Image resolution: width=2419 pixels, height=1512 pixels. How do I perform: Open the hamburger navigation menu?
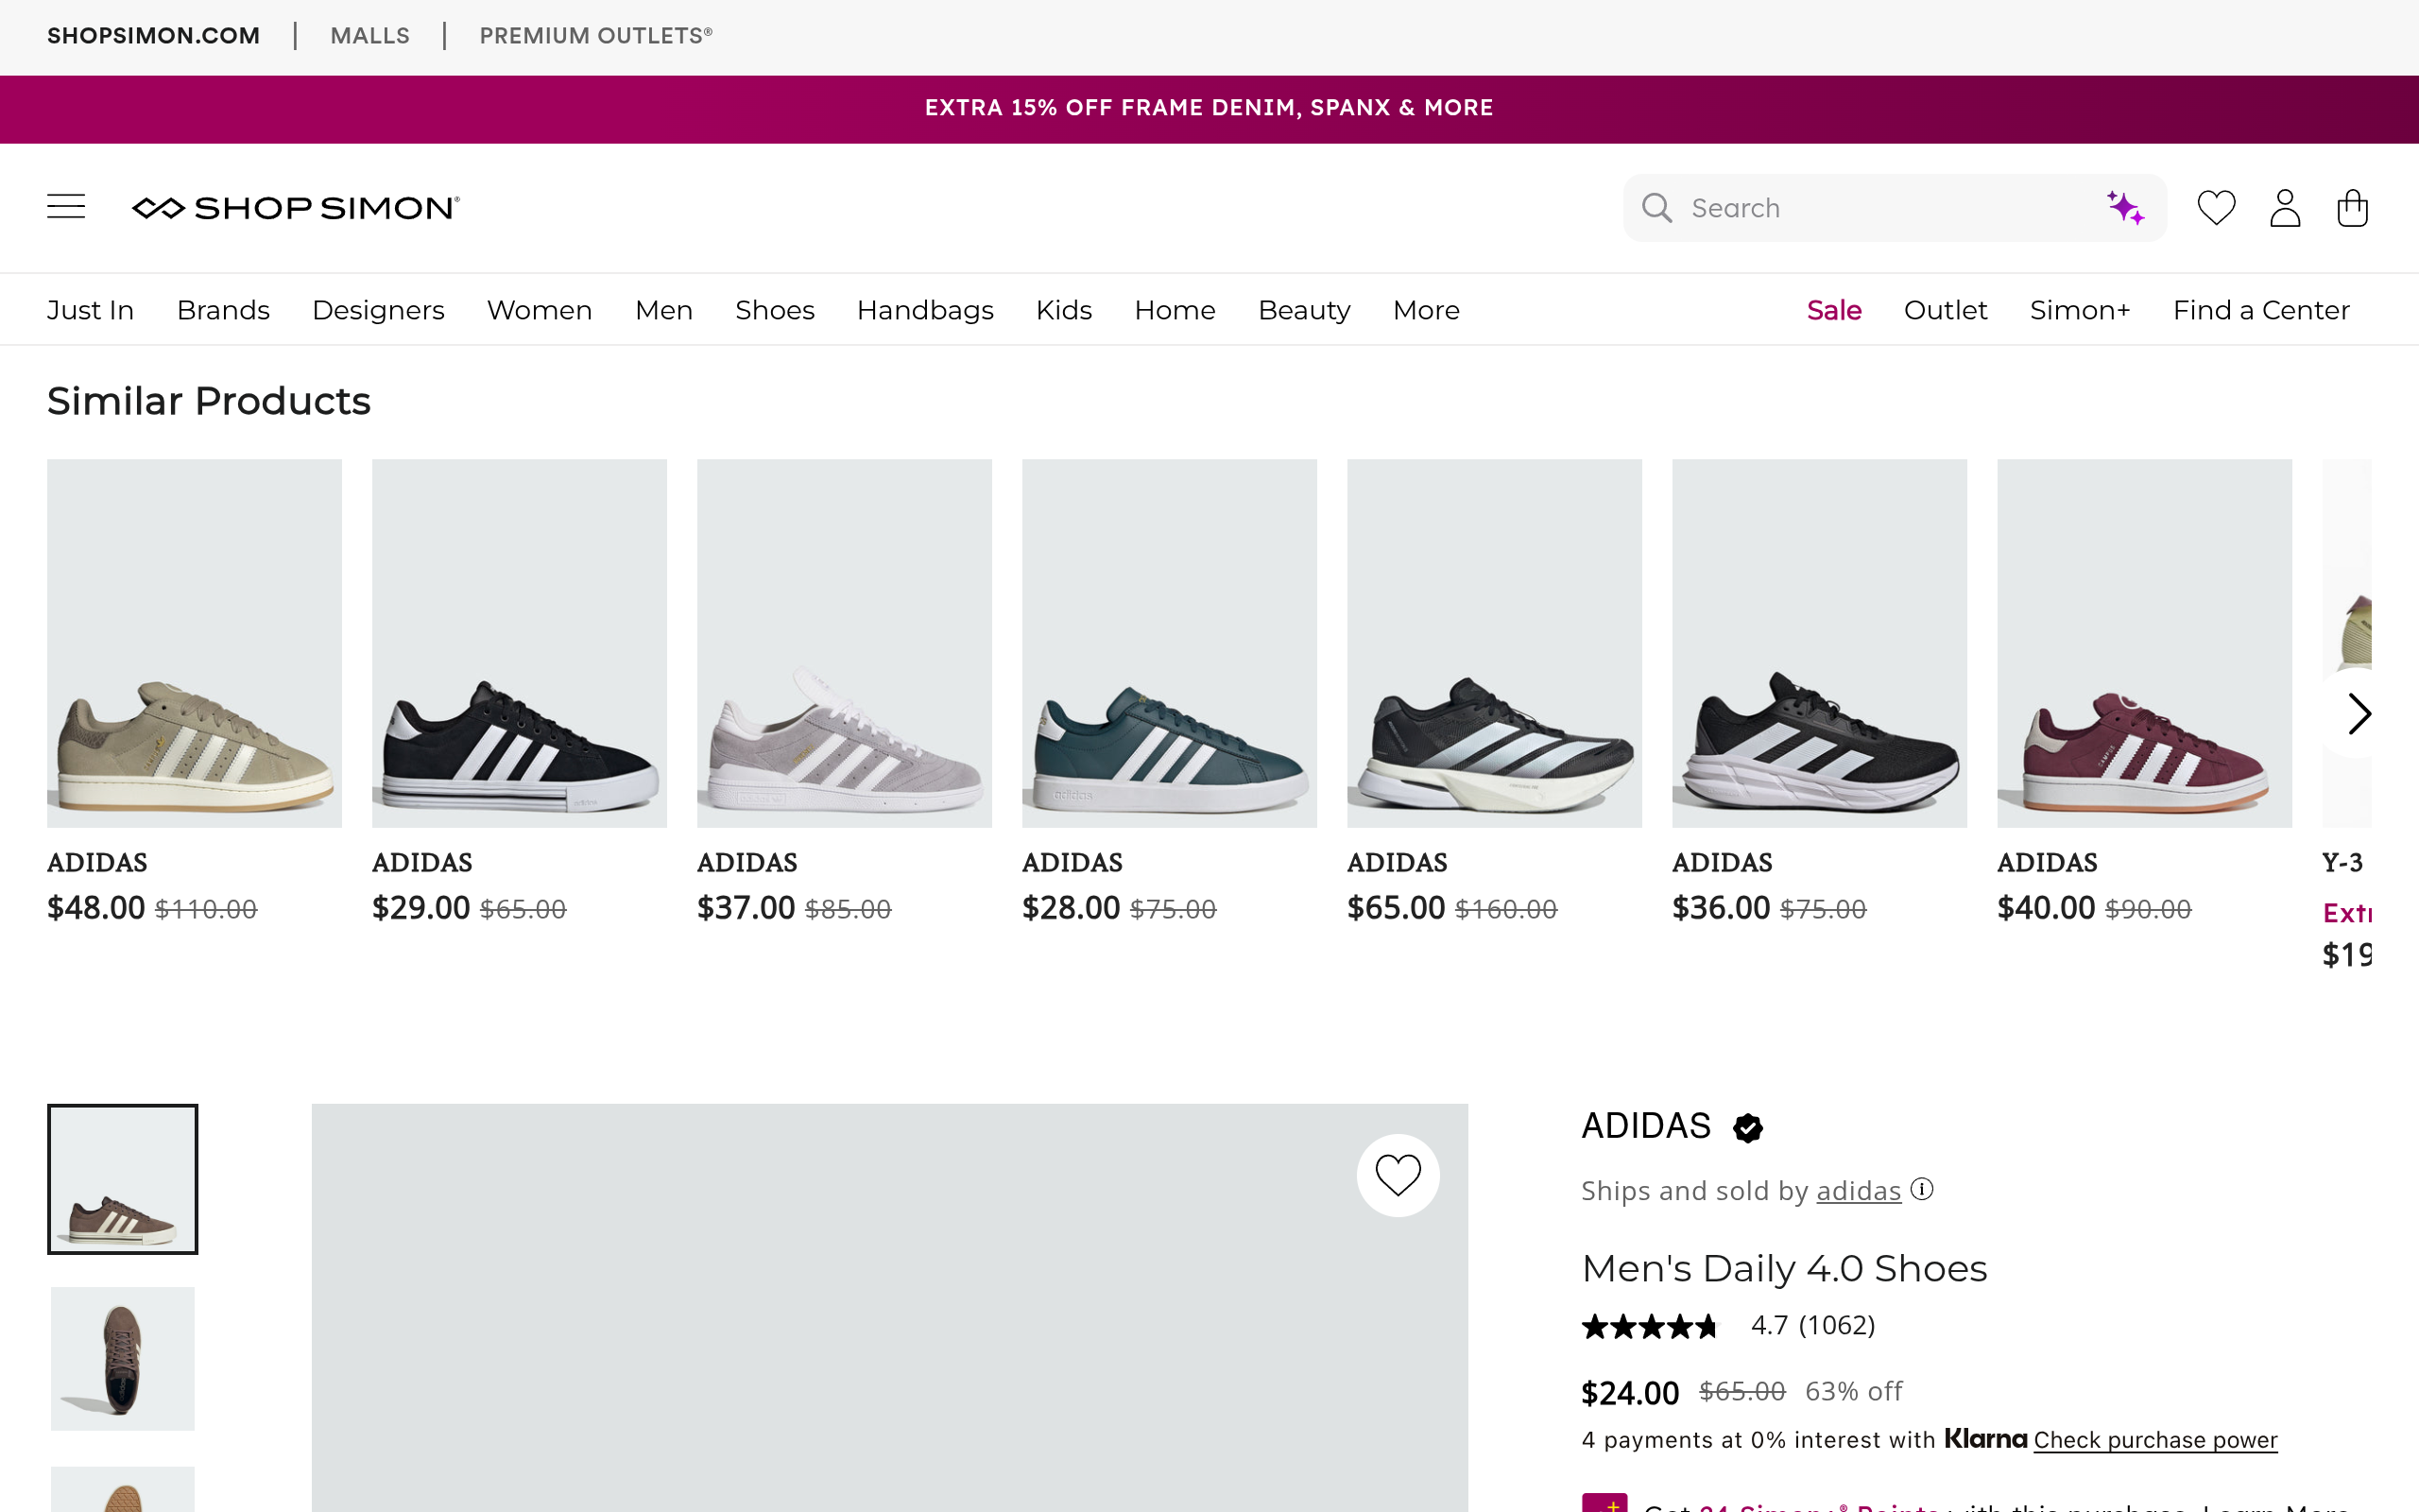point(66,207)
